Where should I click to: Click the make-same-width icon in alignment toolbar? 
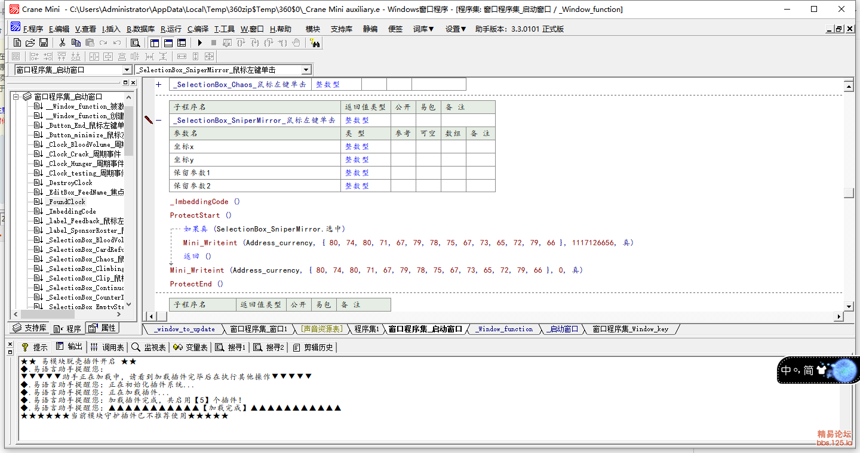(182, 56)
